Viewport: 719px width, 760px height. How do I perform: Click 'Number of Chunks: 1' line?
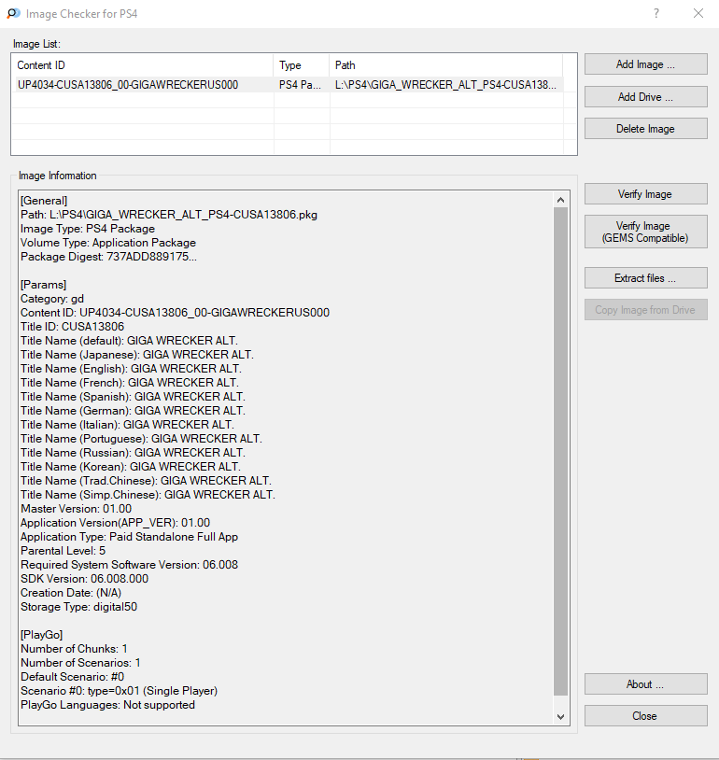coord(74,650)
